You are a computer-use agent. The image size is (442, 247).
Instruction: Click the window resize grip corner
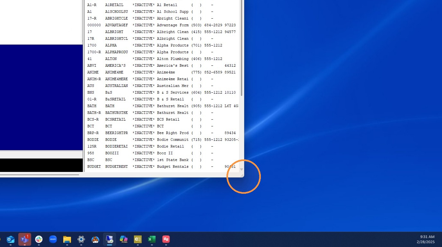coord(242,175)
